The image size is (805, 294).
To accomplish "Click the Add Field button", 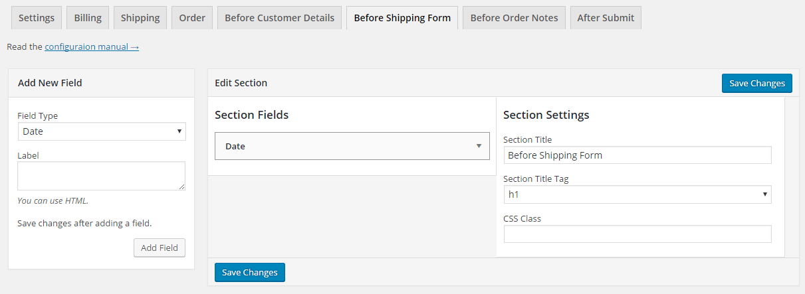I will (x=160, y=248).
